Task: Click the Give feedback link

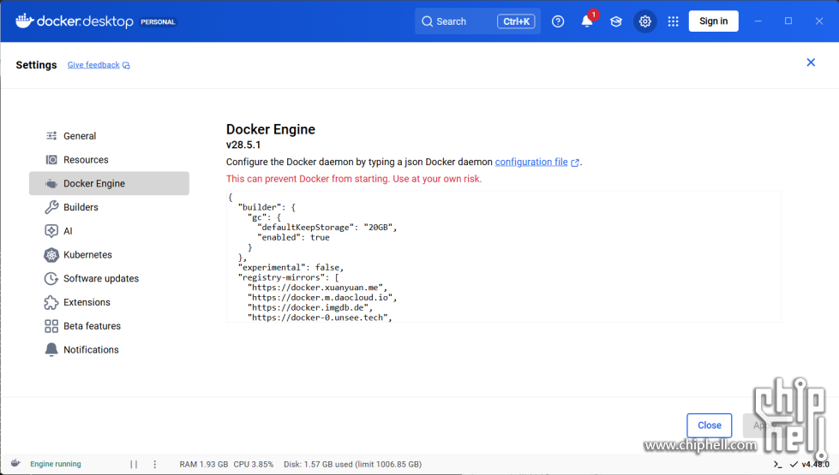Action: coord(93,65)
